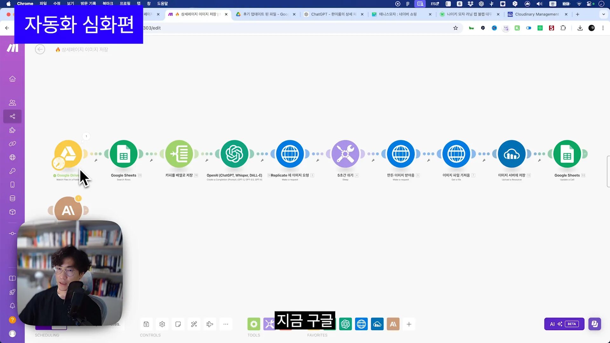Open notifications bell in the sidebar
Viewport: 610px width, 343px height.
pyautogui.click(x=12, y=306)
